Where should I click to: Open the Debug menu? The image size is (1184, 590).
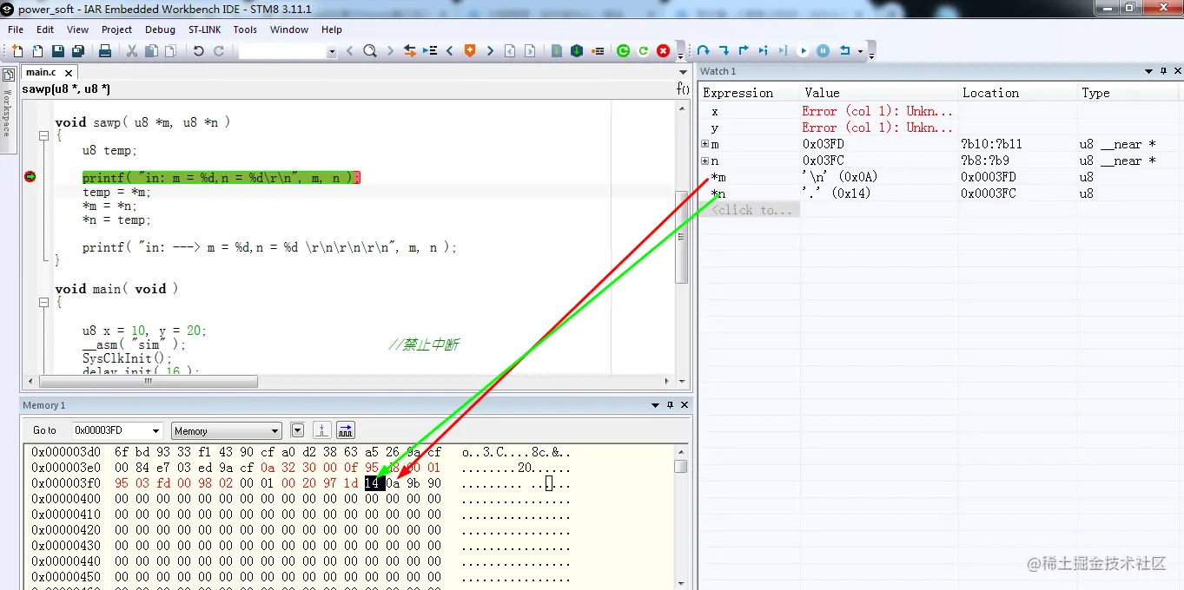click(160, 29)
